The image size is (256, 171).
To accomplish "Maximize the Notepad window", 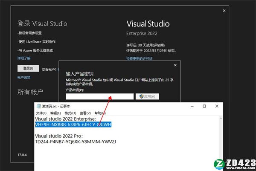I will point(204,106).
